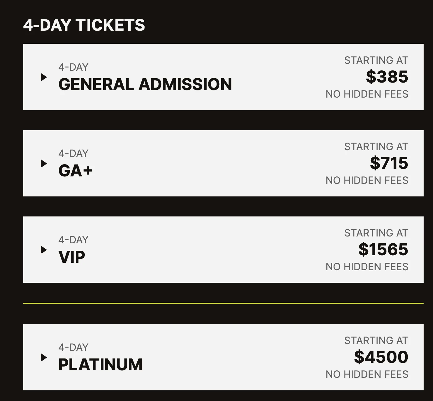Click the $385 starting price
433x401 pixels.
point(386,77)
